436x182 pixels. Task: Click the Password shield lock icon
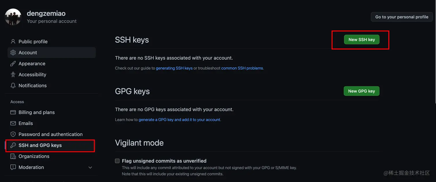(x=13, y=134)
